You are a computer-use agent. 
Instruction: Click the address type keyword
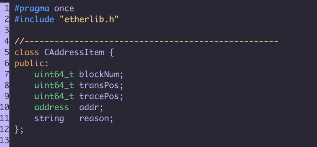(x=52, y=107)
